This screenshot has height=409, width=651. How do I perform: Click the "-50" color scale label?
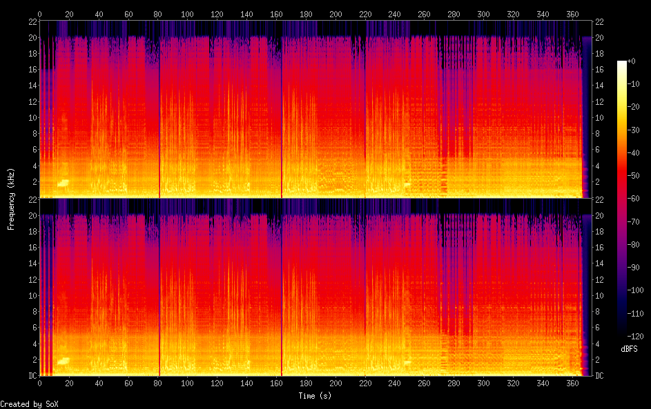click(x=633, y=175)
